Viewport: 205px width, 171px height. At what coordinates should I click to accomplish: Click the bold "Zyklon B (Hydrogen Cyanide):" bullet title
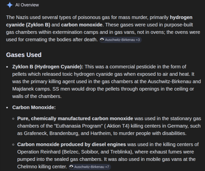(48, 67)
